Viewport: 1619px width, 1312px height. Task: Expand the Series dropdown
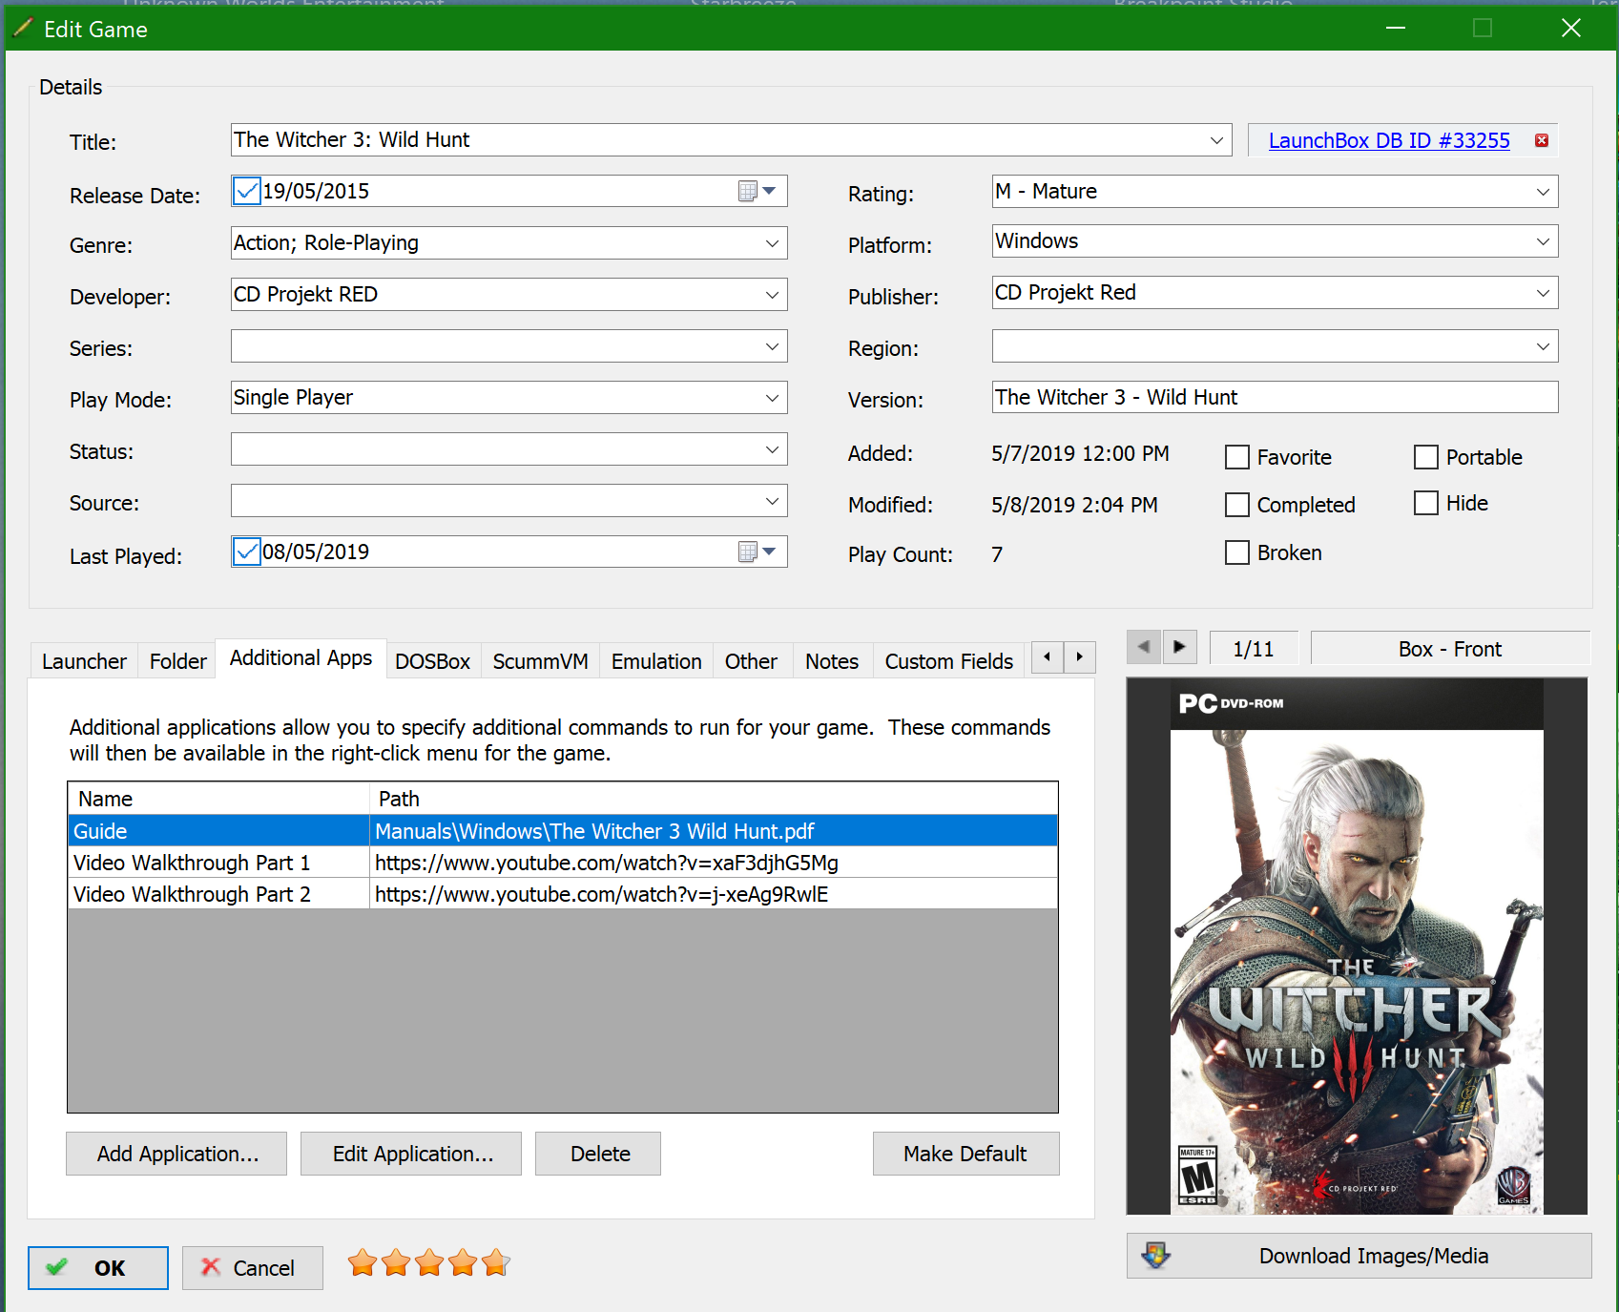point(772,346)
